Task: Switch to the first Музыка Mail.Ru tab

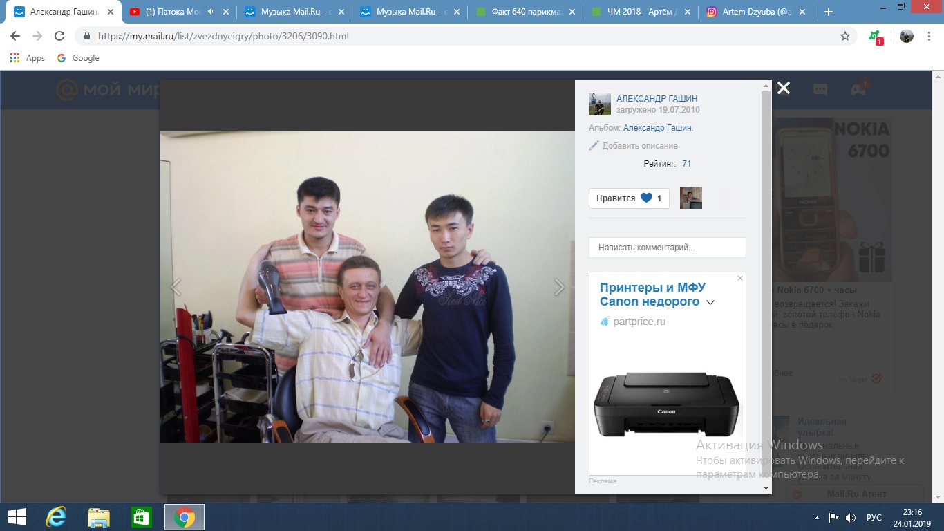Action: (294, 12)
